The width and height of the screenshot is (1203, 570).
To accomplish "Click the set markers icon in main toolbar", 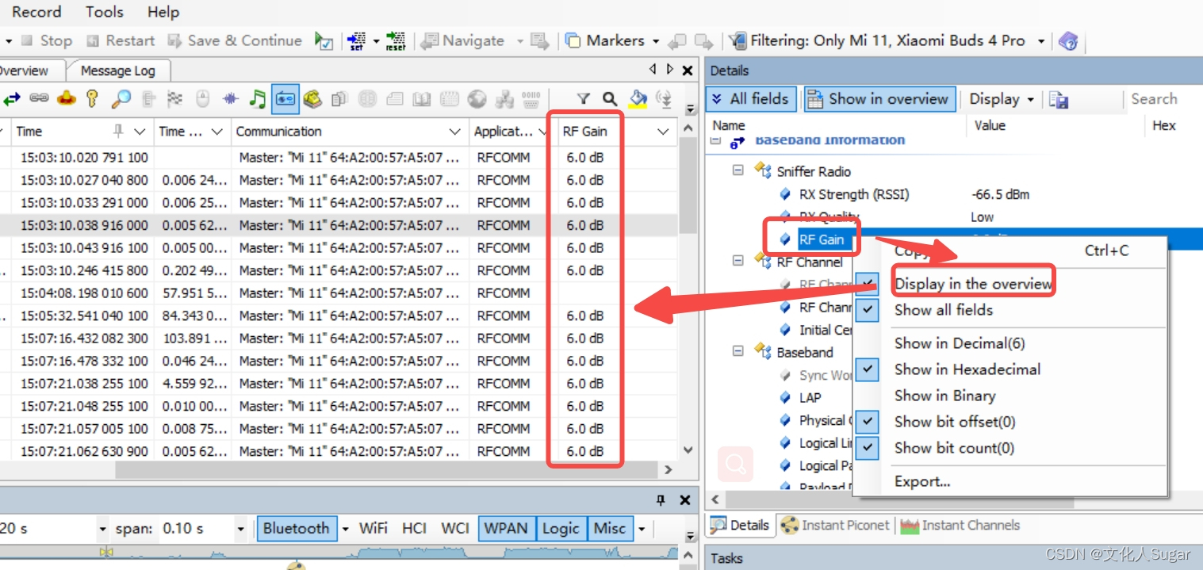I will click(357, 40).
